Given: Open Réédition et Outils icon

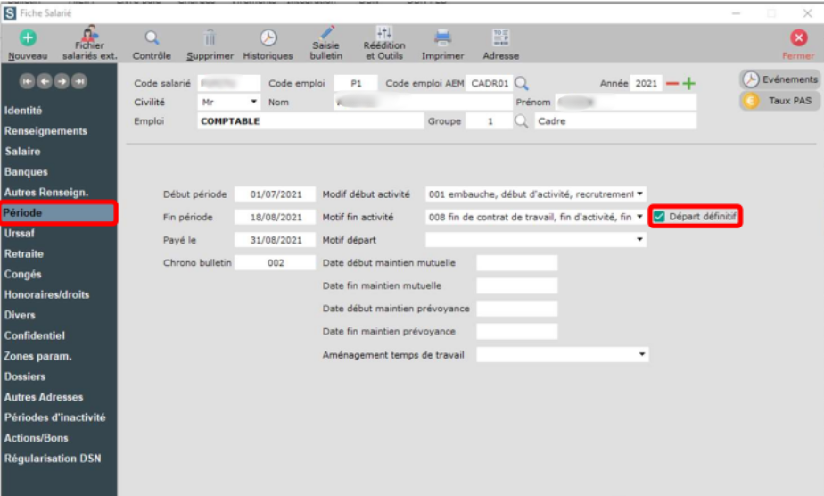Looking at the screenshot, I should click(384, 32).
